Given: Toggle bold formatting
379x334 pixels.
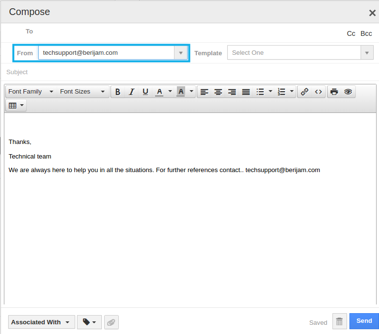Looking at the screenshot, I should coord(118,92).
